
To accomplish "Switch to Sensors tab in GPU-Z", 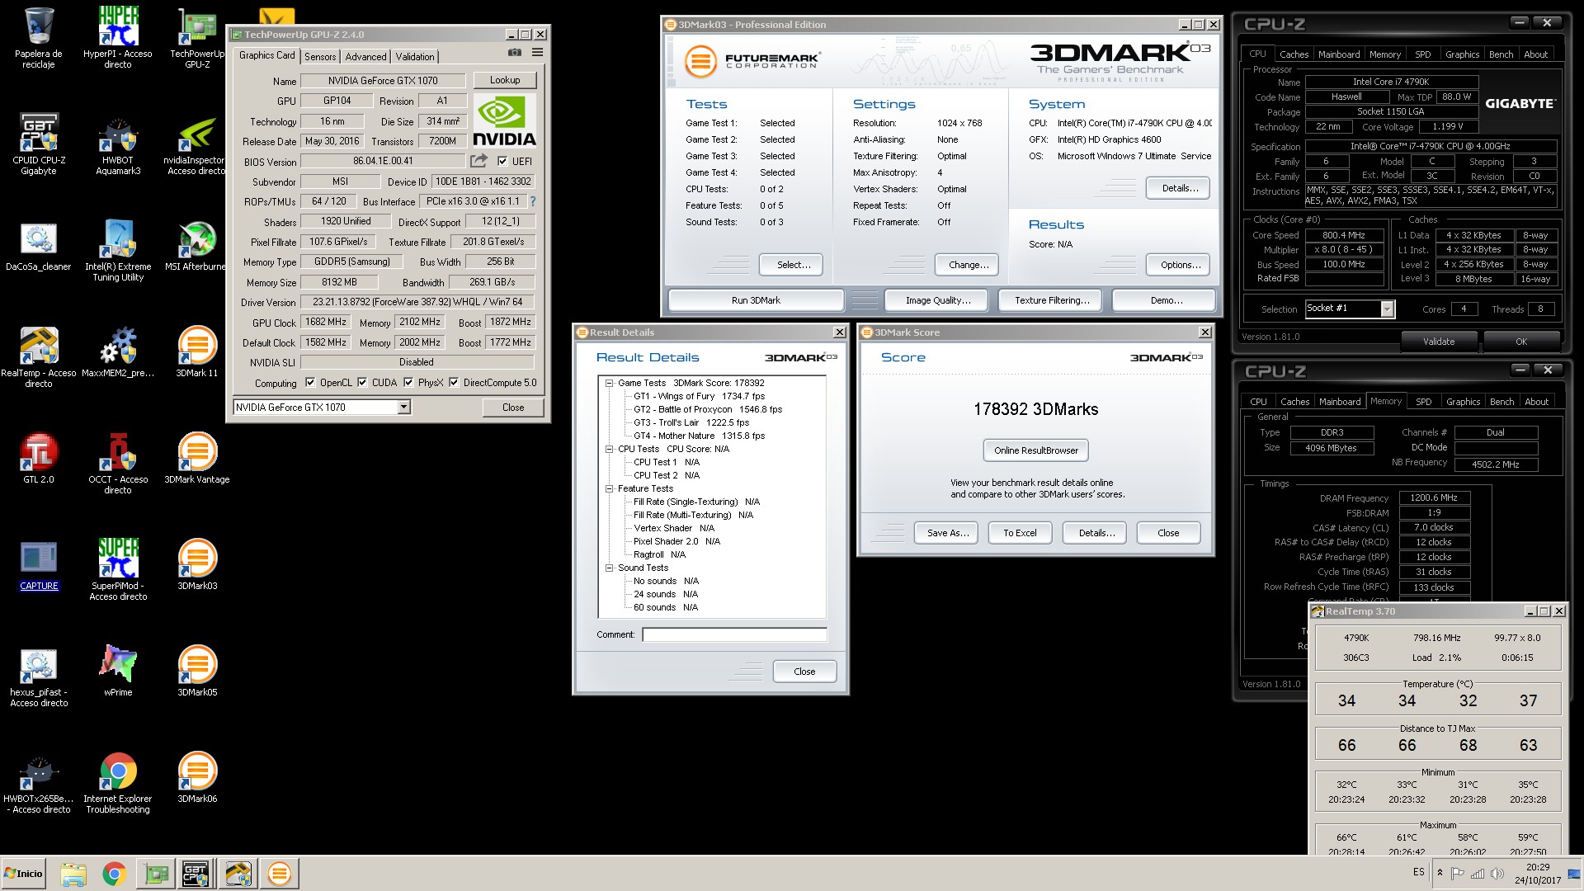I will (x=320, y=56).
